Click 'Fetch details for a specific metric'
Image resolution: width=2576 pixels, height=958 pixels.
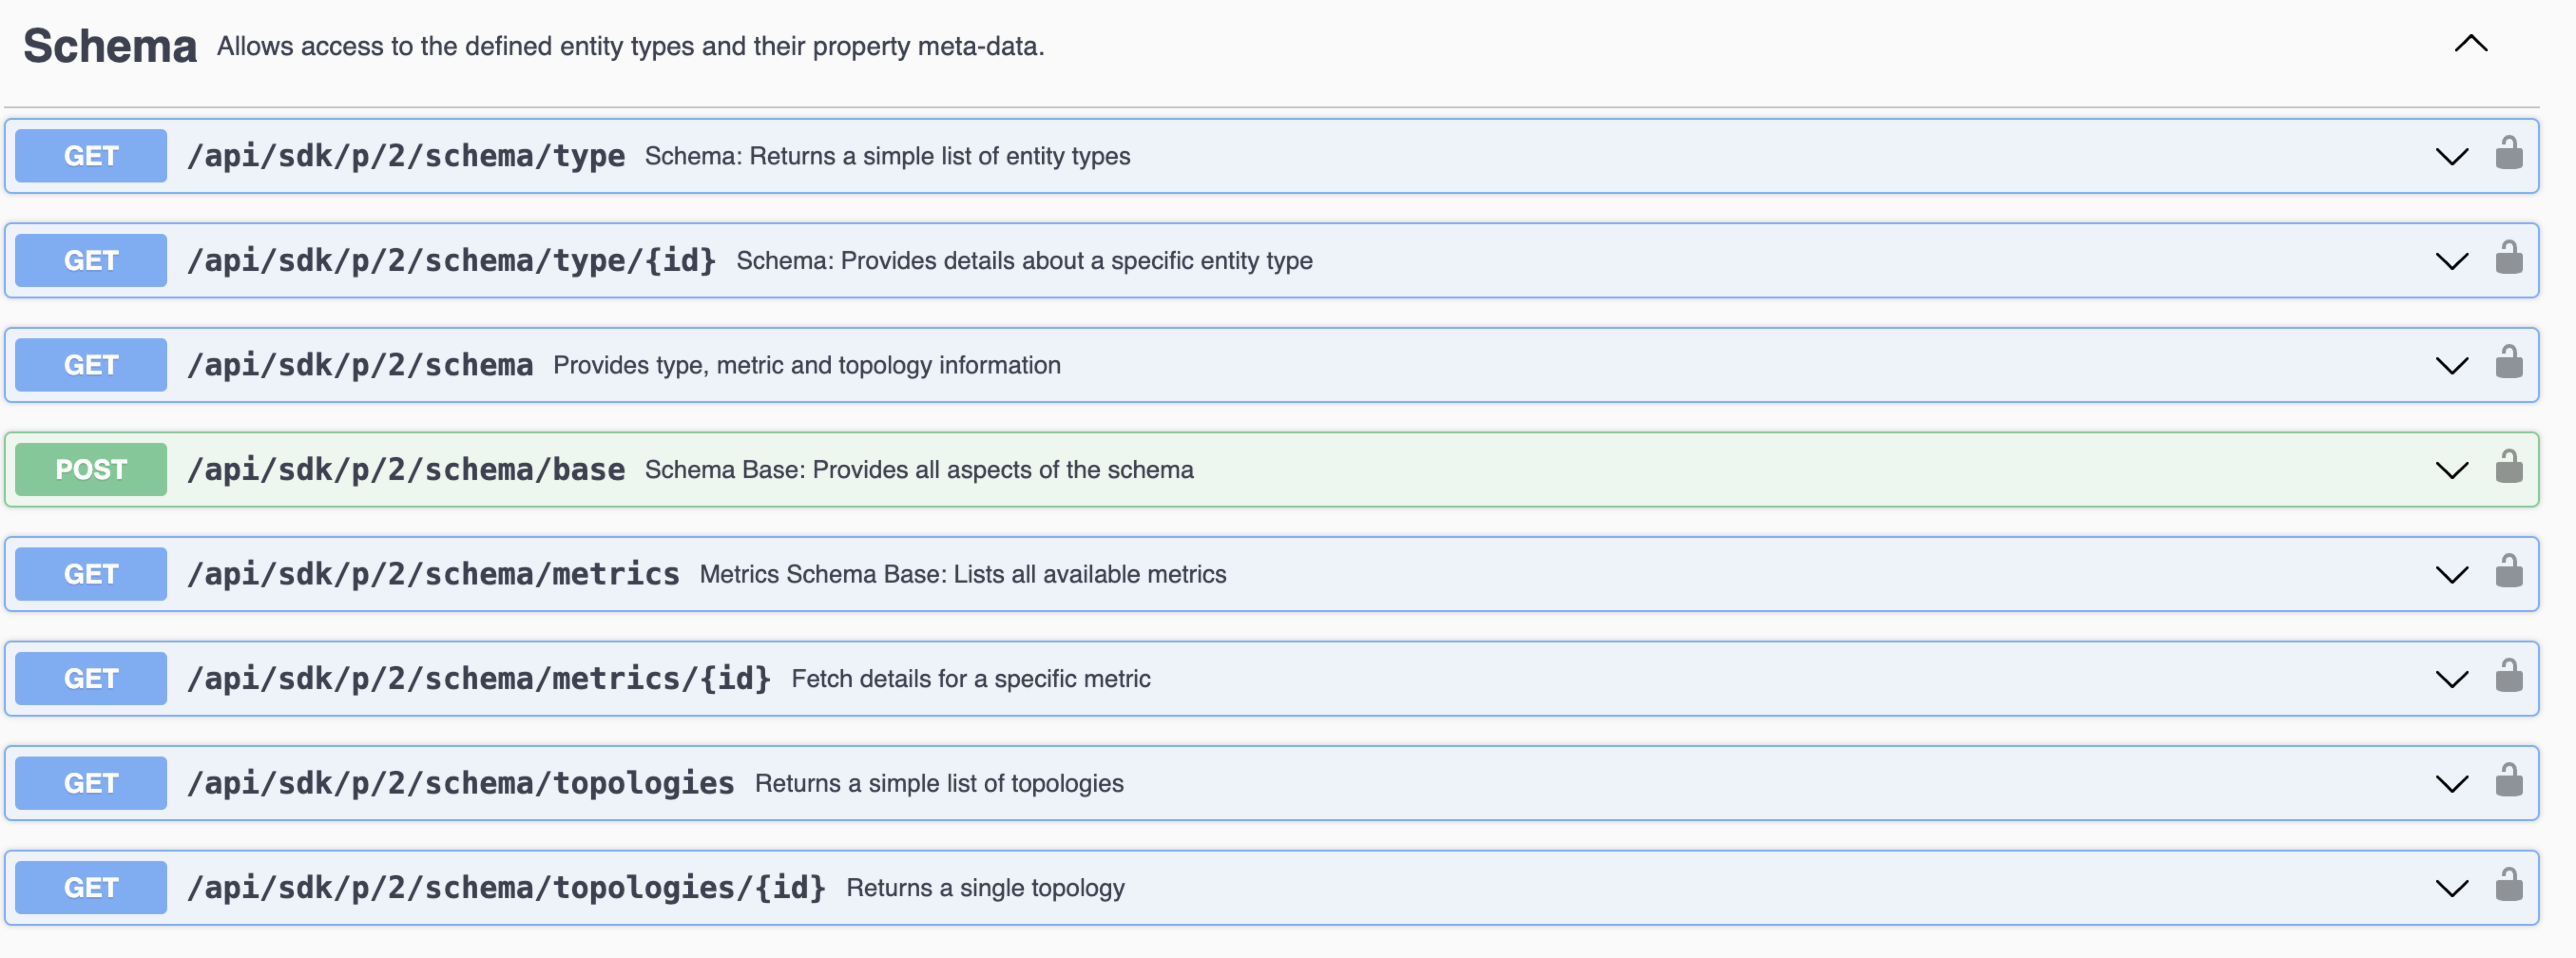(x=971, y=678)
